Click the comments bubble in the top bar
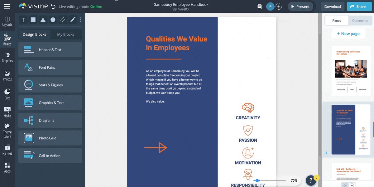This screenshot has width=374, height=187. pyautogui.click(x=259, y=6)
